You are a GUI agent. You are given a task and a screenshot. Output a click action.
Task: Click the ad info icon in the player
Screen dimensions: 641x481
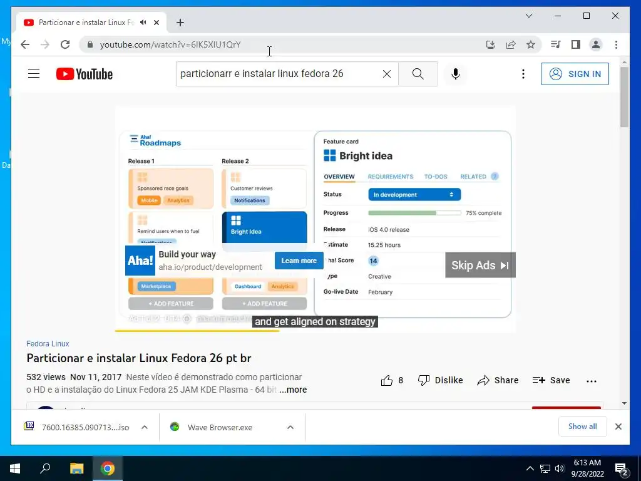tap(187, 319)
